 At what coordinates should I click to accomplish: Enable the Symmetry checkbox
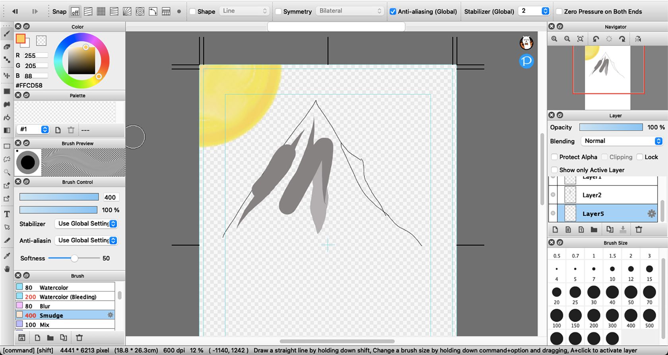(x=278, y=12)
